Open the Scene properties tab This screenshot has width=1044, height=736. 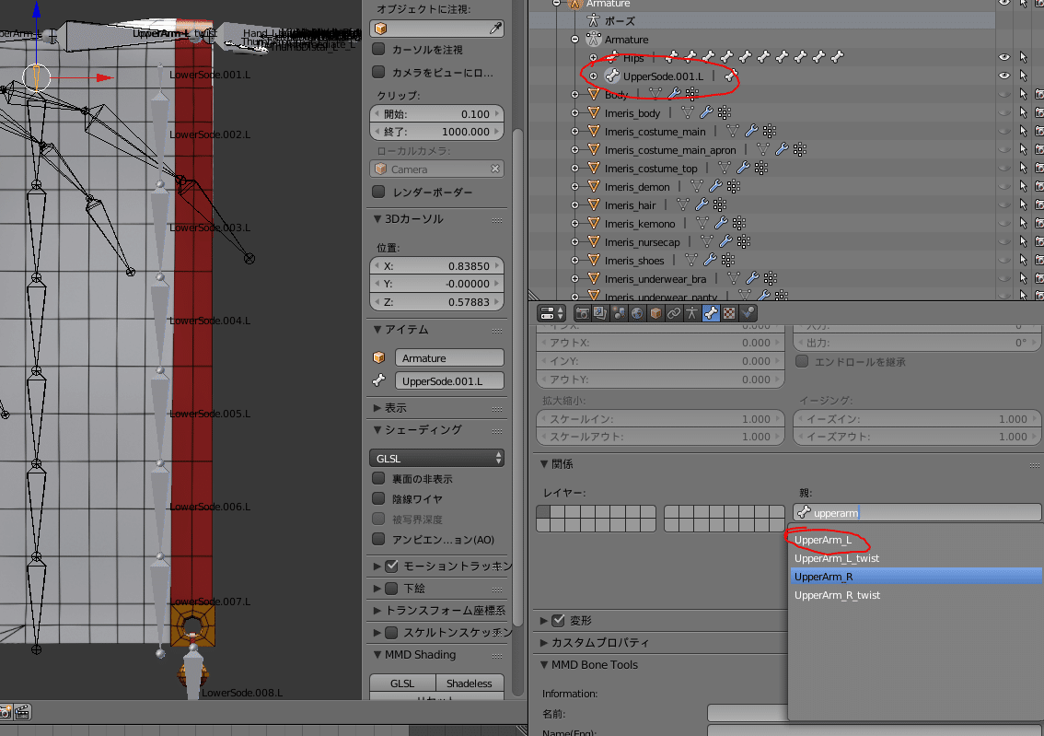(x=619, y=313)
